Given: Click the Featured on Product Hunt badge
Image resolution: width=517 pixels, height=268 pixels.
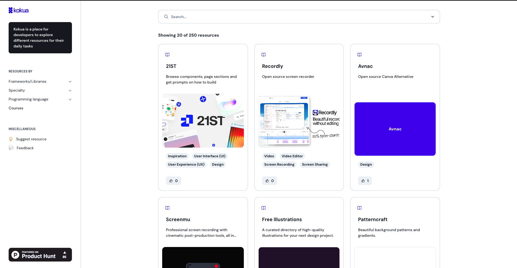Looking at the screenshot, I should point(40,255).
